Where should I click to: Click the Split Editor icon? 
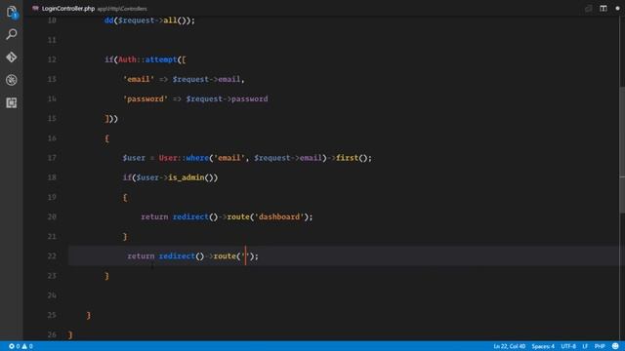coord(604,9)
